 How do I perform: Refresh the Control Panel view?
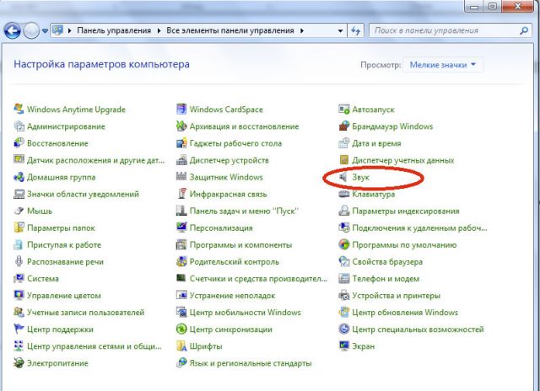[x=355, y=30]
